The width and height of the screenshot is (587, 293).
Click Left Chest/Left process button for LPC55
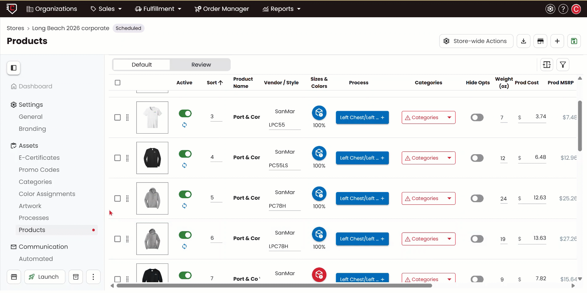pos(362,118)
